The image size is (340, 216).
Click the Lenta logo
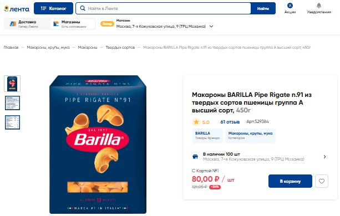pos(17,9)
